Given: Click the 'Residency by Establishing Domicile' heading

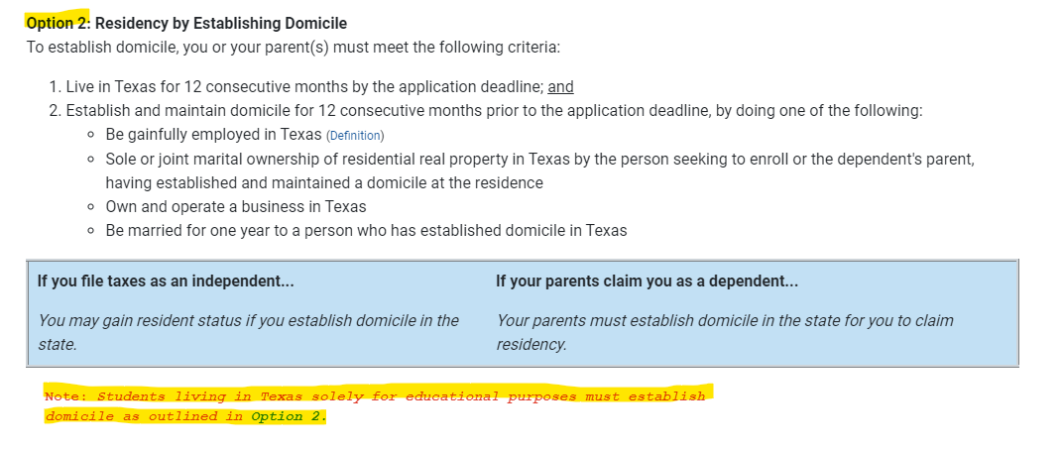Looking at the screenshot, I should pyautogui.click(x=220, y=23).
